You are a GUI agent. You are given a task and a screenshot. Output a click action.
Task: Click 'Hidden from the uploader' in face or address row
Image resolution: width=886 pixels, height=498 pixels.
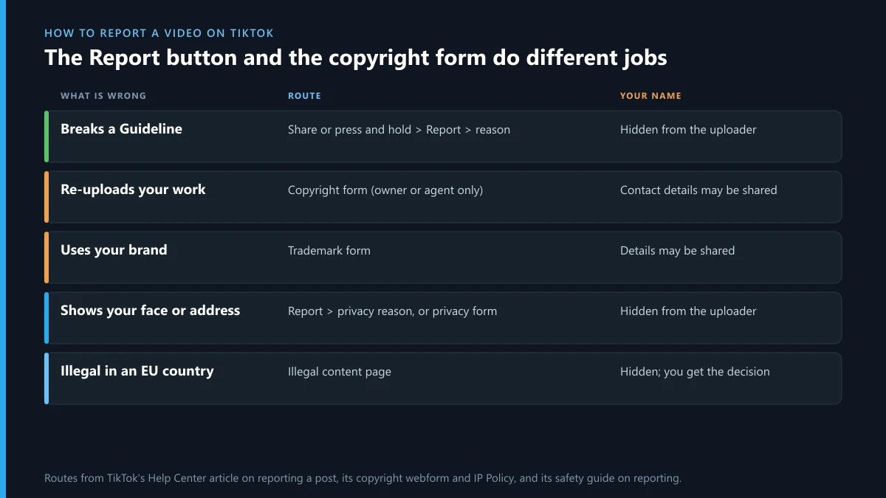coord(688,311)
